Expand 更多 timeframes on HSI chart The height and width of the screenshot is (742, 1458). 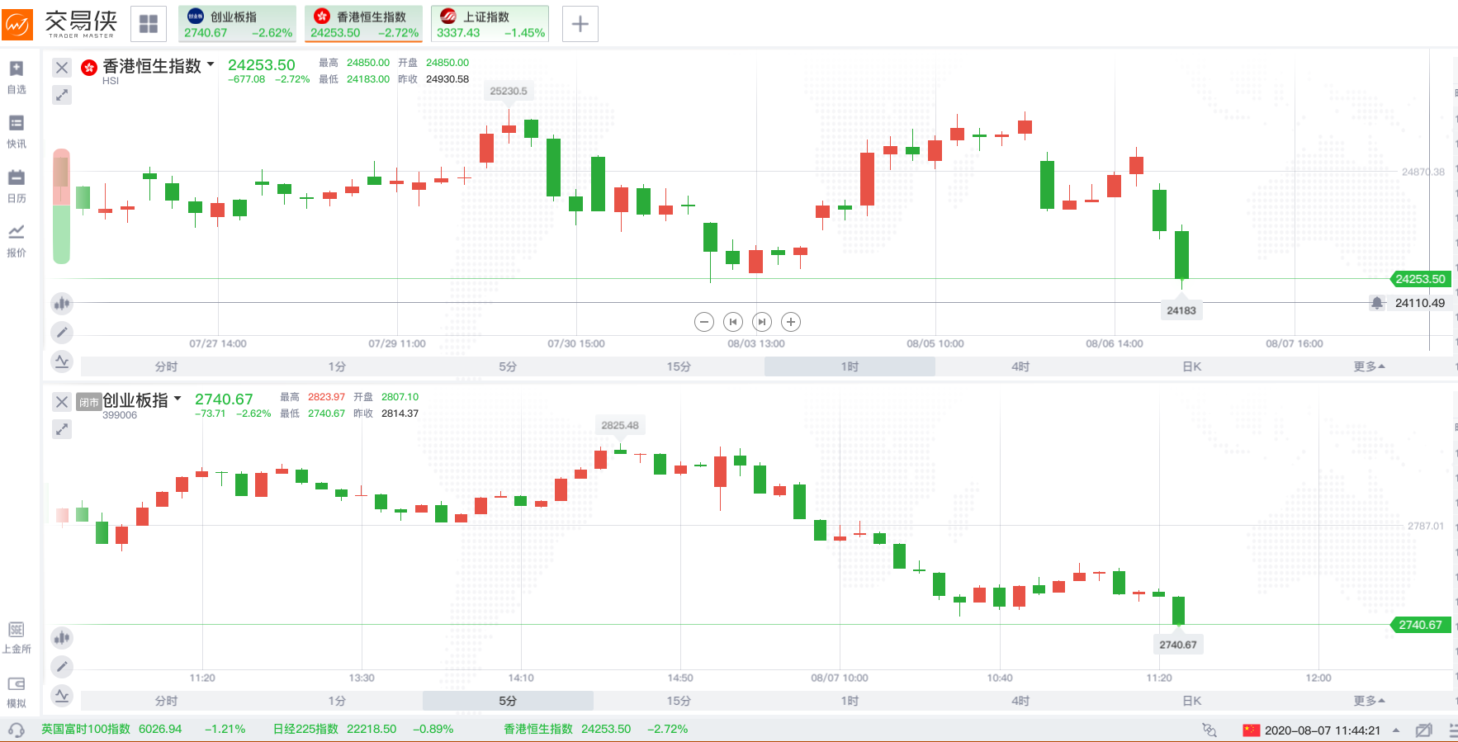[x=1369, y=366]
